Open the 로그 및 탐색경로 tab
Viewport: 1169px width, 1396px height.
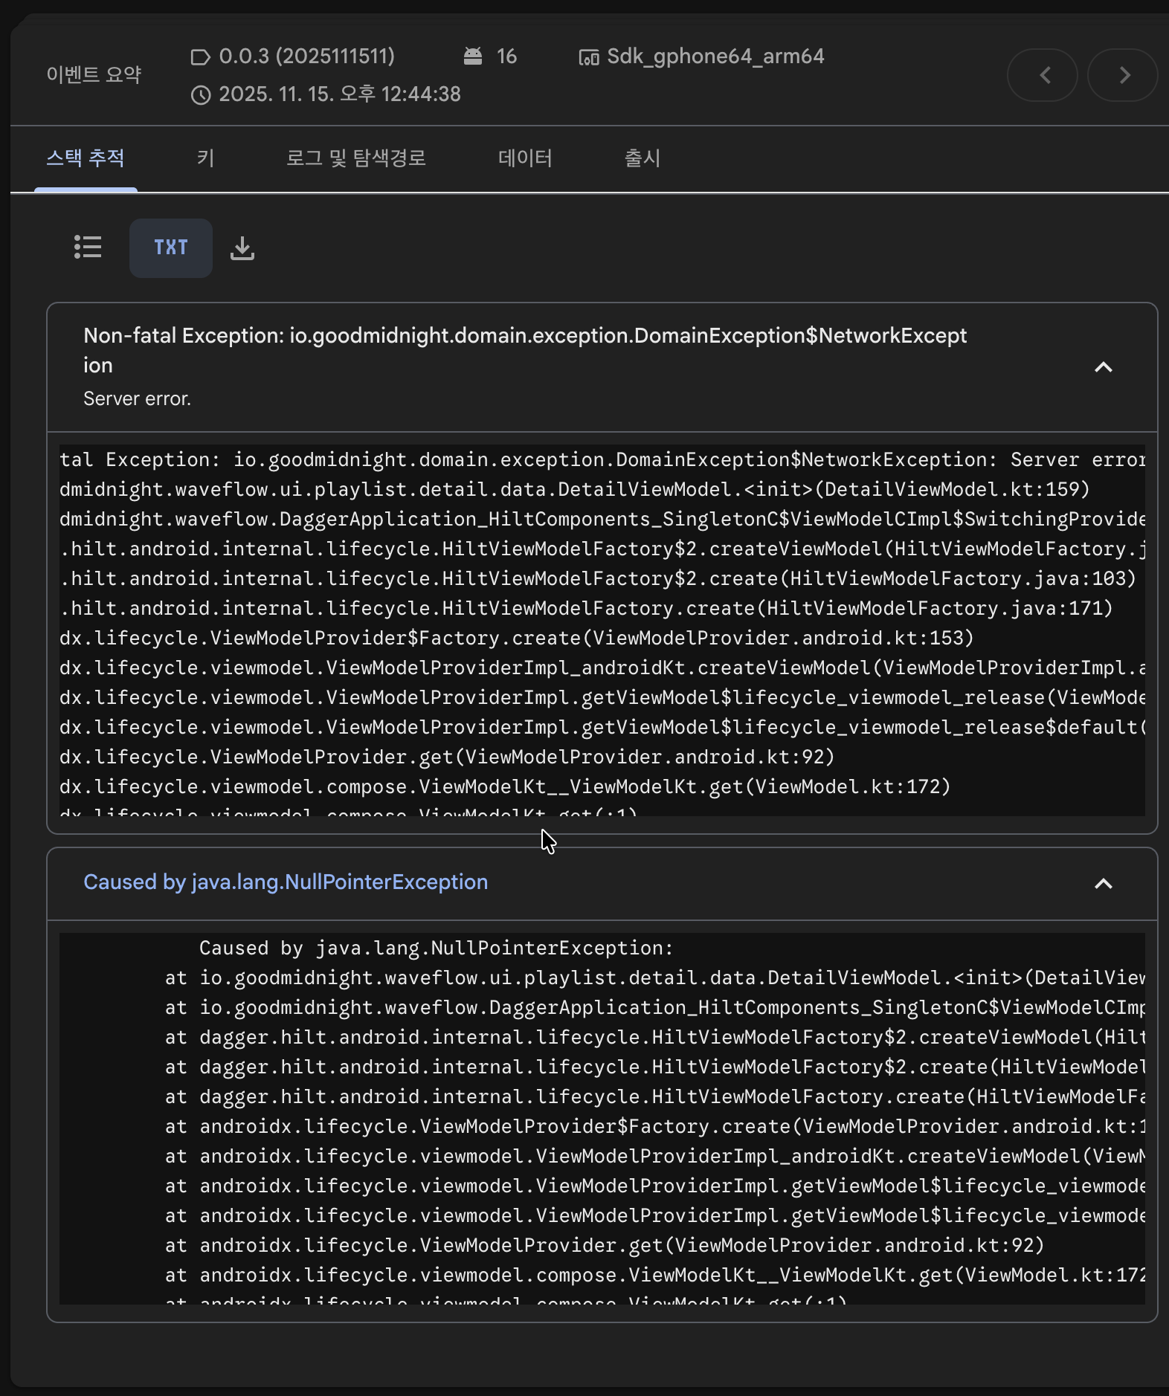(x=356, y=158)
